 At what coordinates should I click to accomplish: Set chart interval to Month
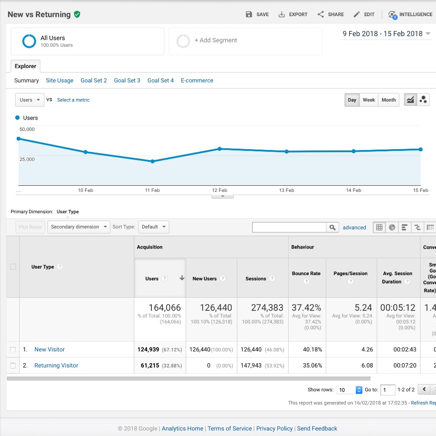point(388,100)
